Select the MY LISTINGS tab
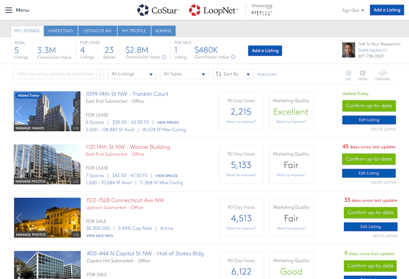 point(27,31)
